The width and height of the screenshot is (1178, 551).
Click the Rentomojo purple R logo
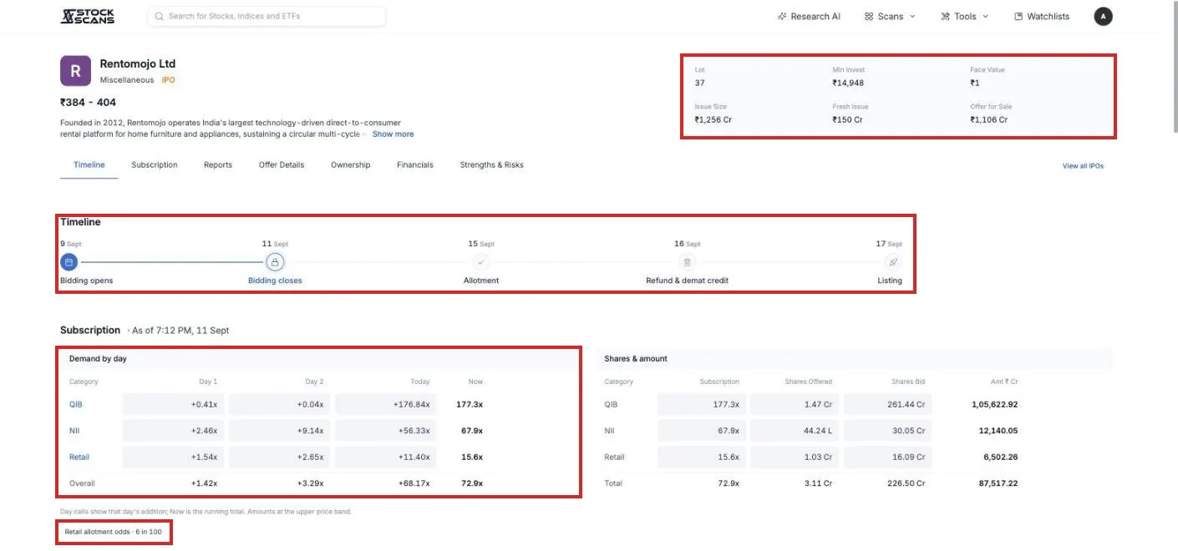coord(75,71)
